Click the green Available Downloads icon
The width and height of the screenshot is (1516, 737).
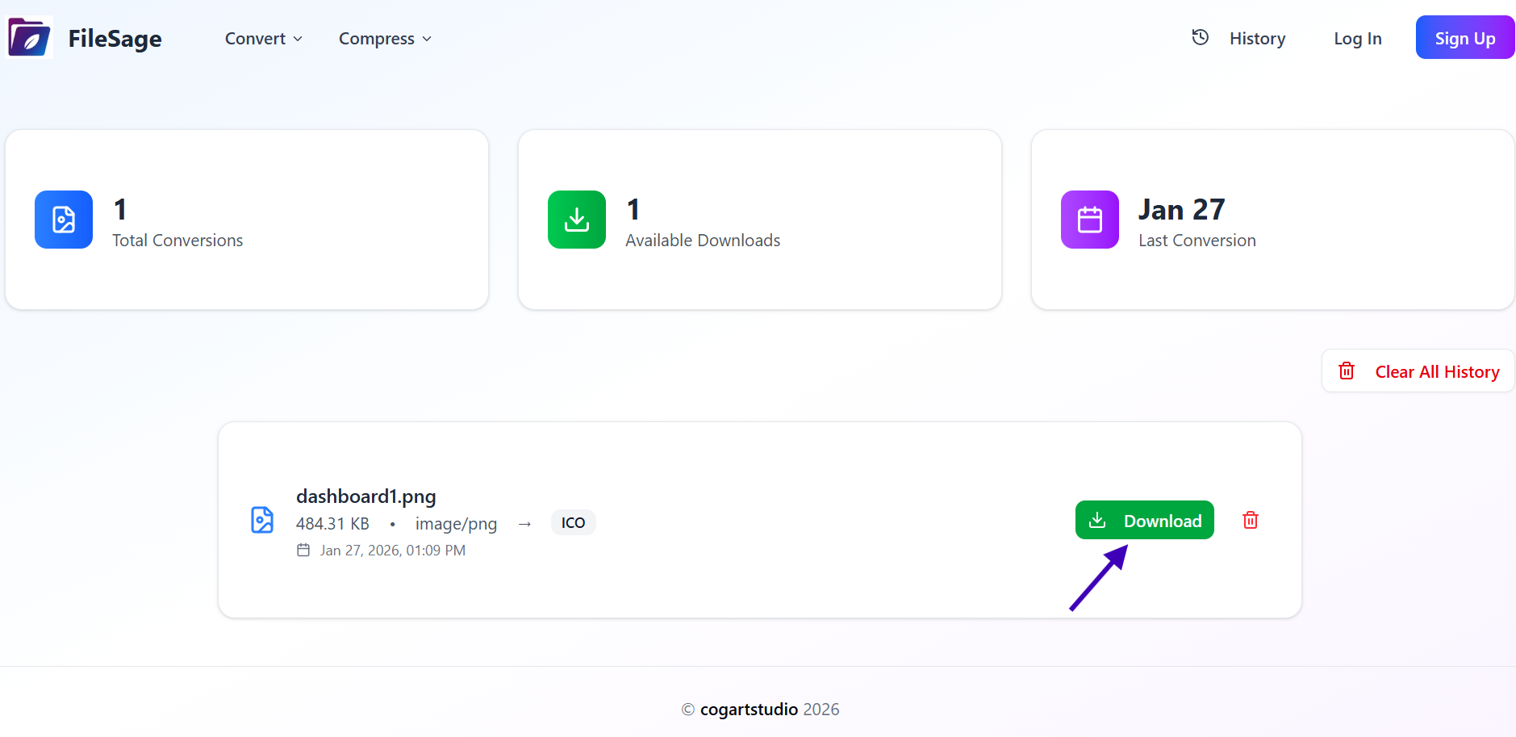[x=576, y=220]
